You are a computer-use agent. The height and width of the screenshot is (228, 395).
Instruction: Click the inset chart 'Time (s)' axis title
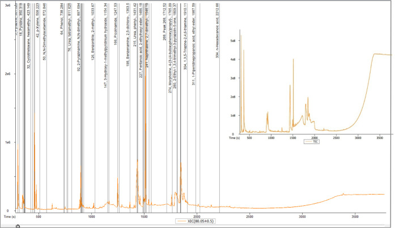[x=234, y=138]
